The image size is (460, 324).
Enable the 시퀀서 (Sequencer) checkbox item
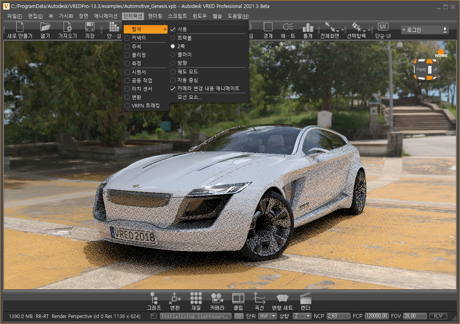tap(127, 72)
